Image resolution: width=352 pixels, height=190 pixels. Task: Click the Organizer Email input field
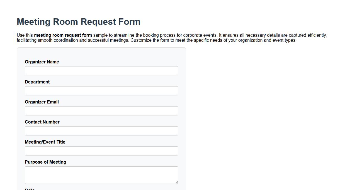point(101,111)
